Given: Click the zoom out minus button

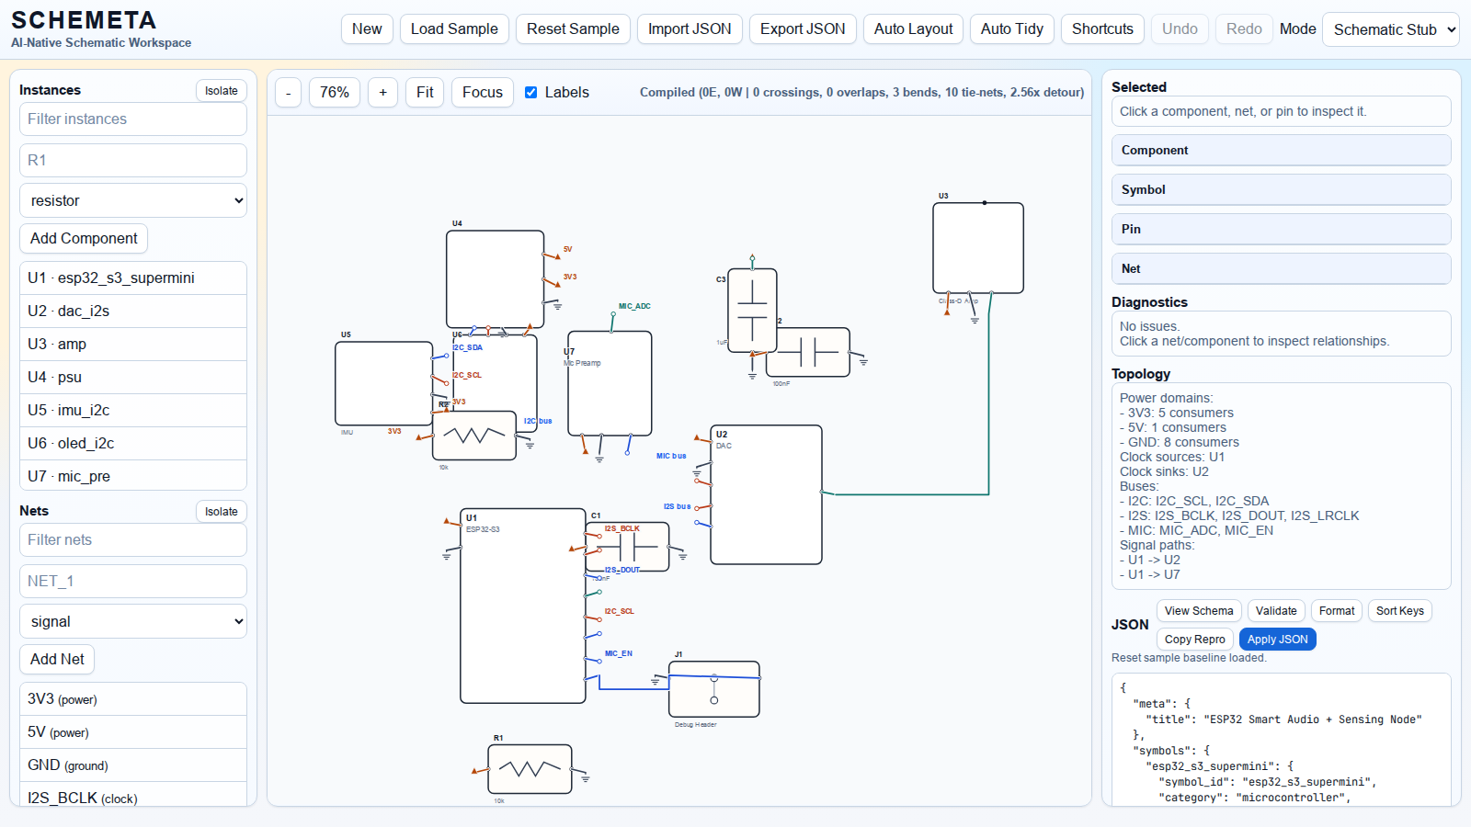Looking at the screenshot, I should pos(288,92).
